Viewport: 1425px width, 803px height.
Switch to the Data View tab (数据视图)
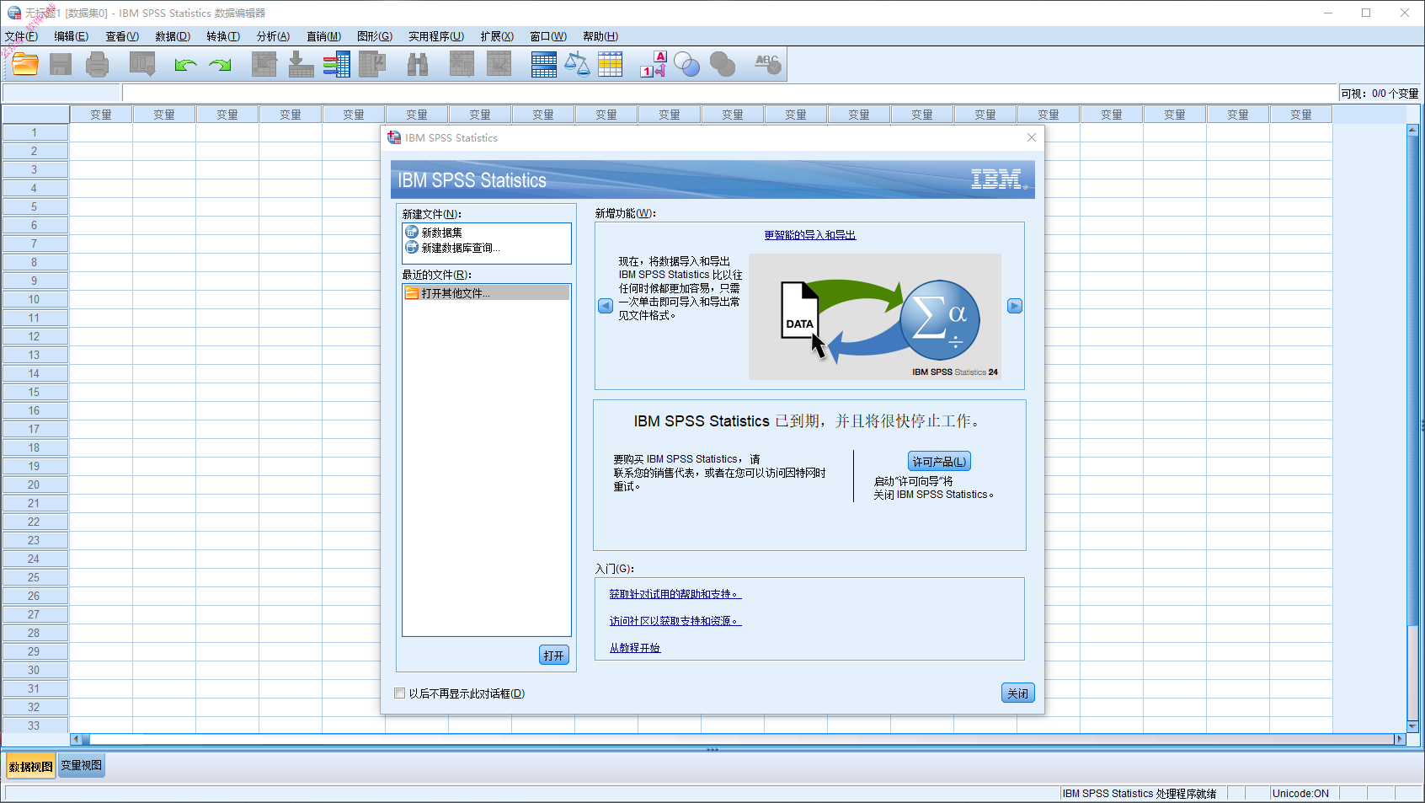point(31,766)
